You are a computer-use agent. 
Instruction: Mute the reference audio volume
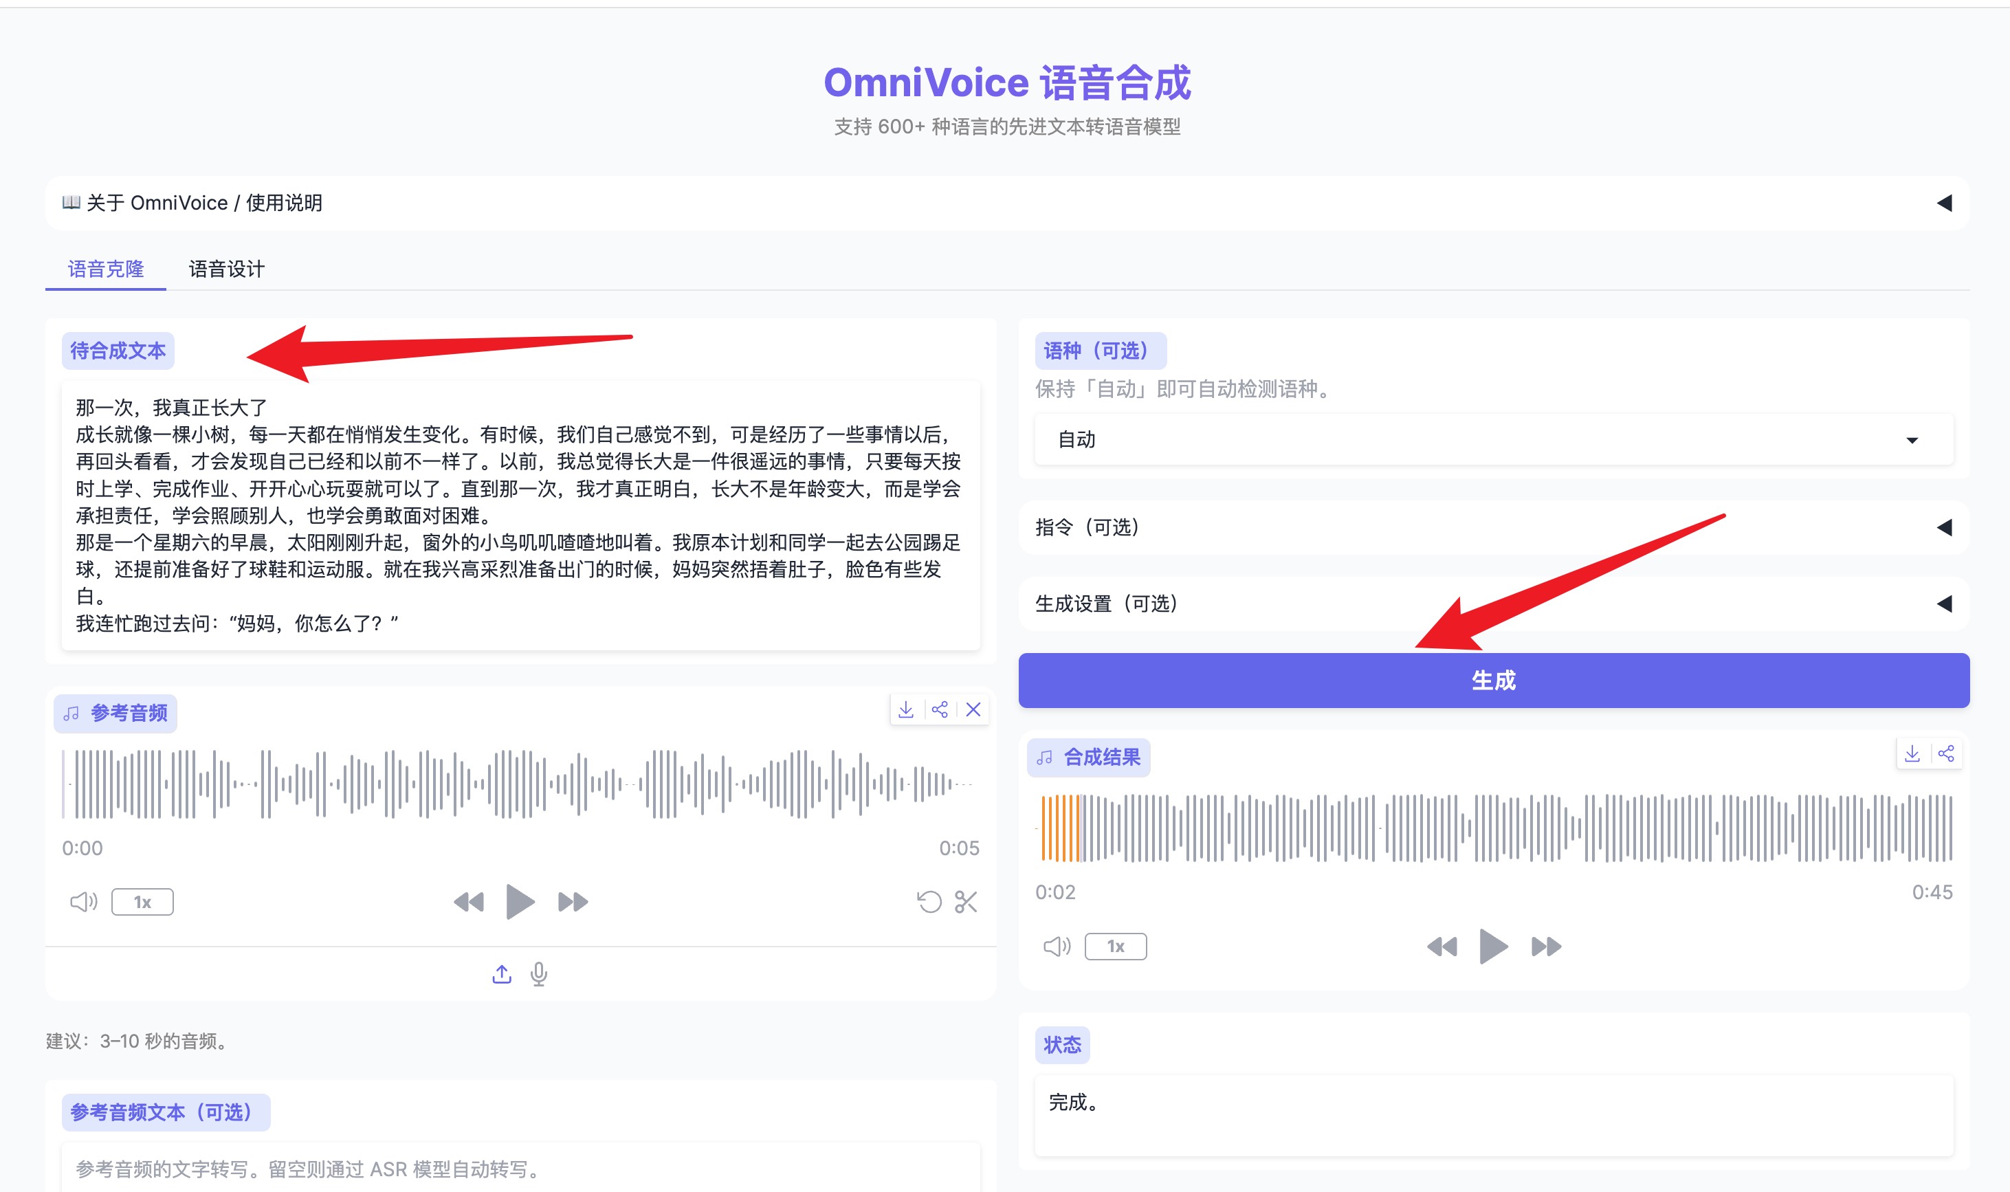click(x=83, y=902)
